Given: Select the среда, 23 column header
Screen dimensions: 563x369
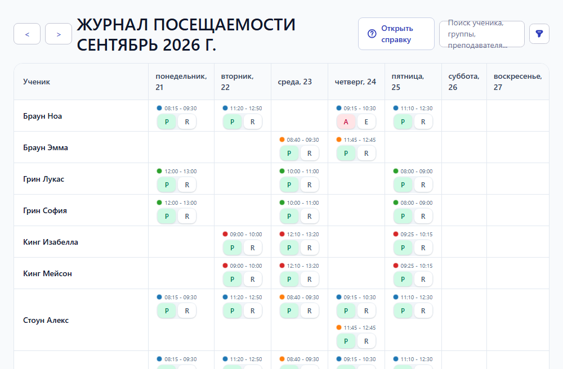Looking at the screenshot, I should pyautogui.click(x=300, y=82).
